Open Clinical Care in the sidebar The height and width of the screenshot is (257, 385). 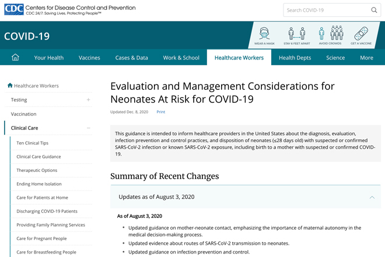(x=24, y=128)
